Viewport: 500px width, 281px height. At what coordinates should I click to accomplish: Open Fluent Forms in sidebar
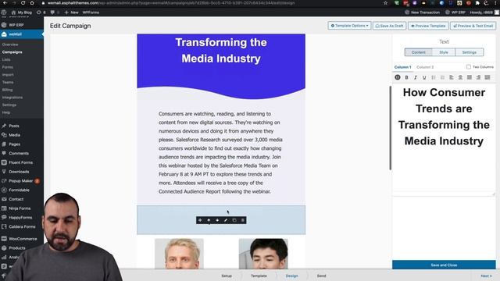(22, 162)
